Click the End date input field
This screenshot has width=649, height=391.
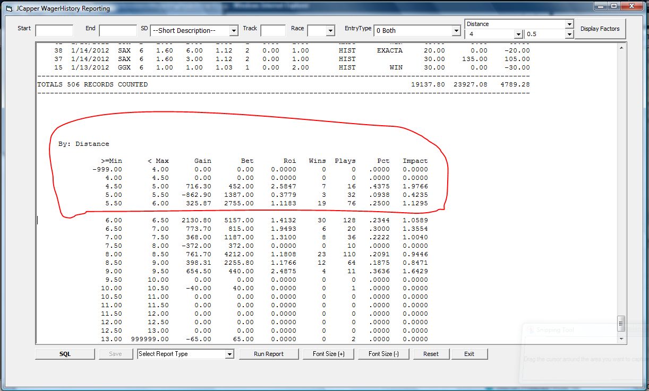(x=118, y=30)
